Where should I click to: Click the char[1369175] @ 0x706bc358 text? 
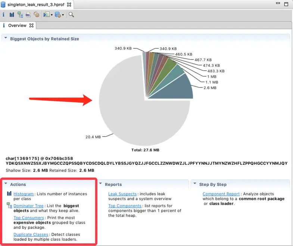(39, 158)
